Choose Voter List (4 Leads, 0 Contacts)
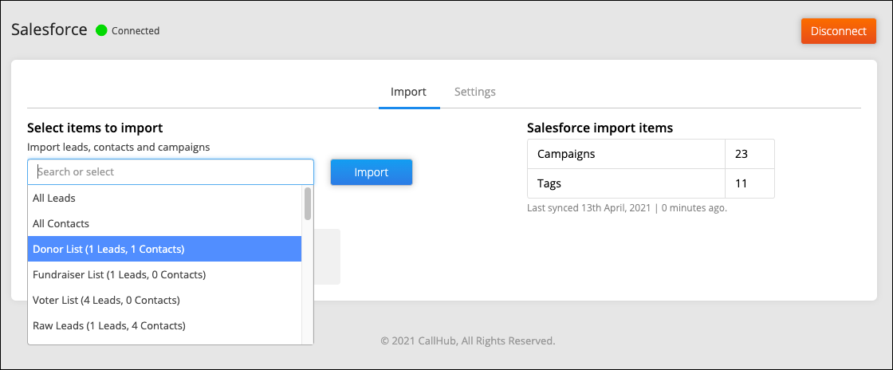Viewport: 893px width, 370px height. tap(164, 299)
